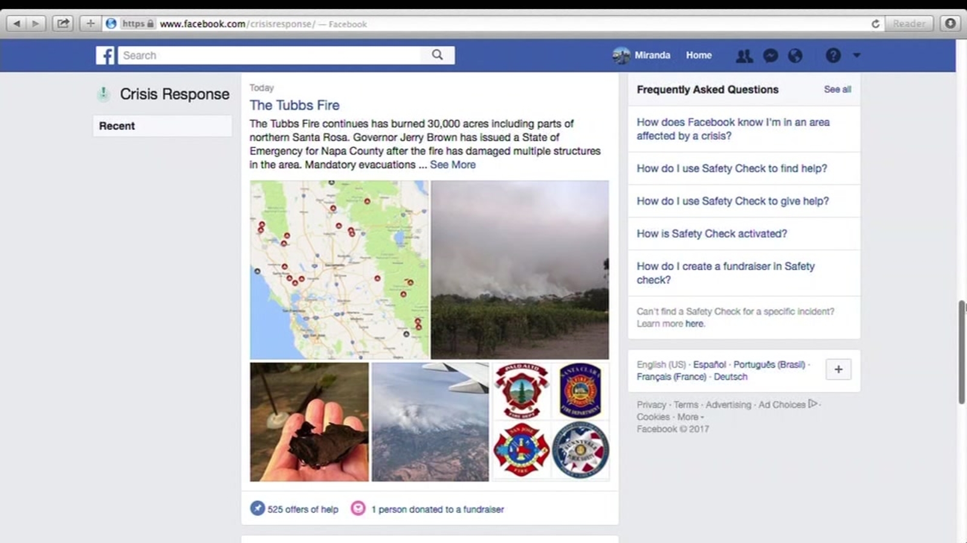
Task: Click the search magnifier icon
Action: click(x=438, y=55)
